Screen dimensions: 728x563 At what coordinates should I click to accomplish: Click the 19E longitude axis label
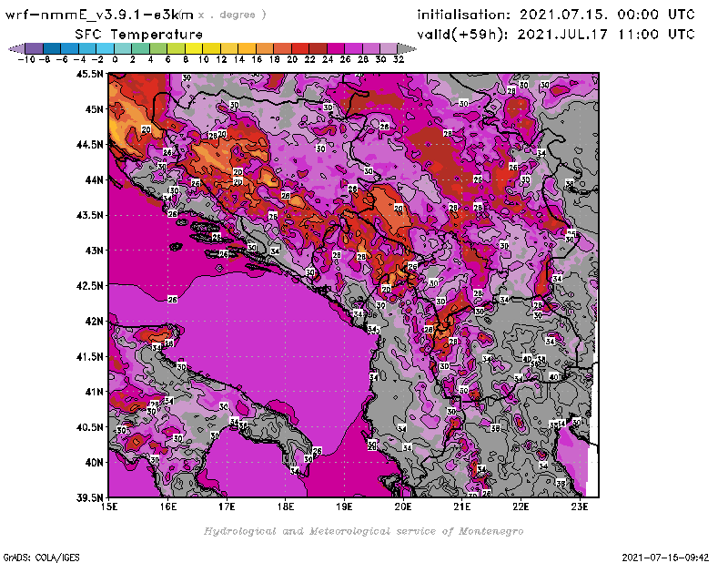pyautogui.click(x=345, y=507)
